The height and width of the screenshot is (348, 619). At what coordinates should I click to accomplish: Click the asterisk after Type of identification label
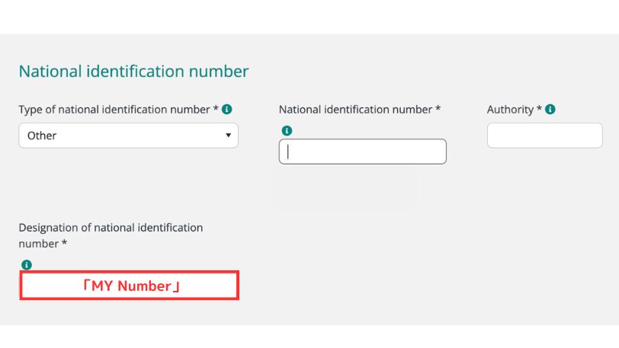tap(216, 110)
